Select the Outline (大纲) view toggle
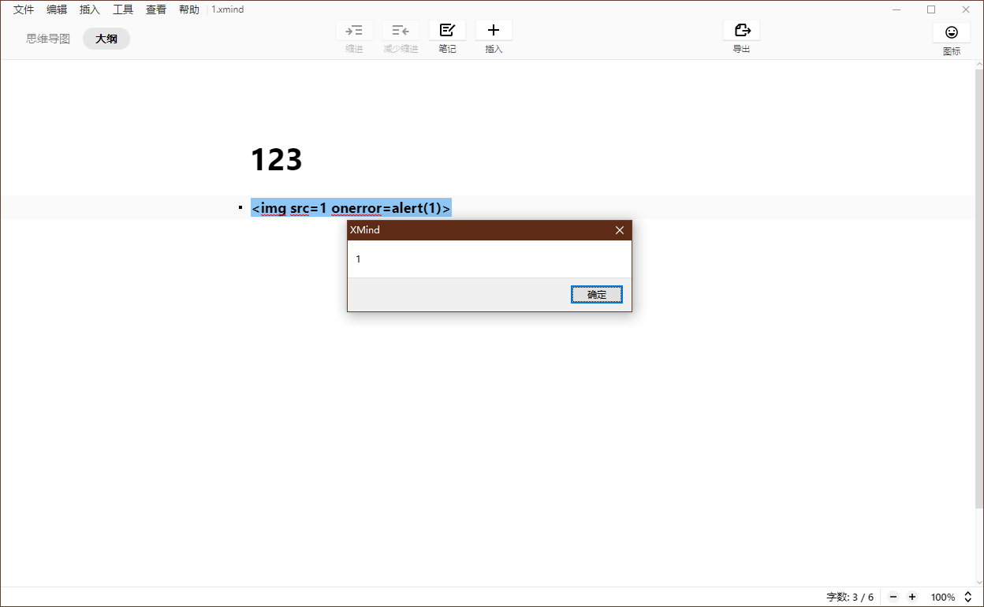 tap(106, 39)
